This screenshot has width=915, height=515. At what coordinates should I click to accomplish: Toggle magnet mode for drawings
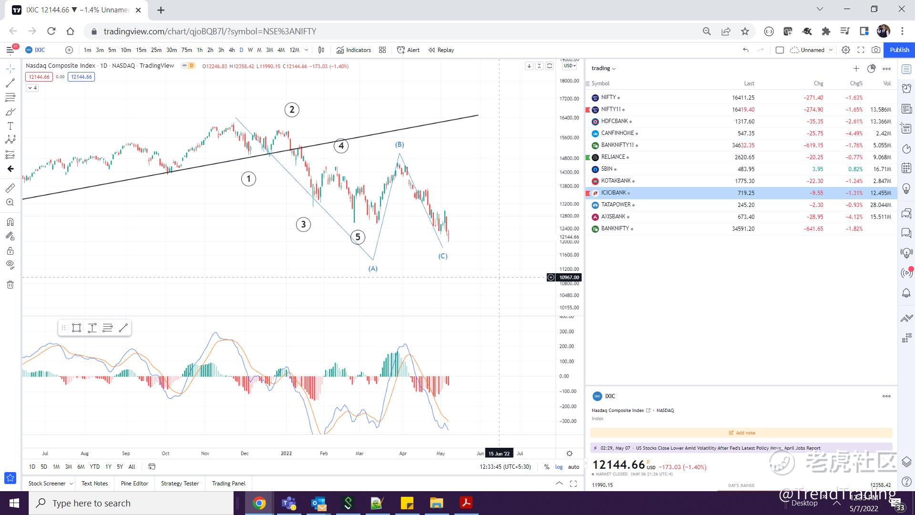point(10,222)
